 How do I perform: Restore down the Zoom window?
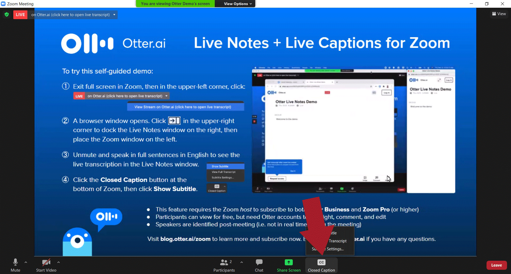coord(487,4)
